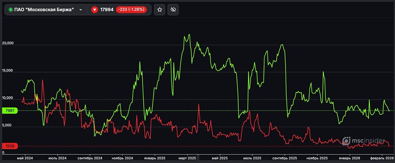This screenshot has width=395, height=163.
Task: Click the сентябрь 2024 date label
Action: point(90,158)
